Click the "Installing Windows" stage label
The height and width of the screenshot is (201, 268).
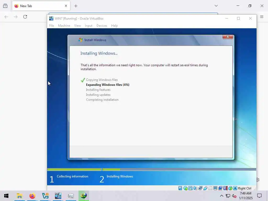click(120, 176)
